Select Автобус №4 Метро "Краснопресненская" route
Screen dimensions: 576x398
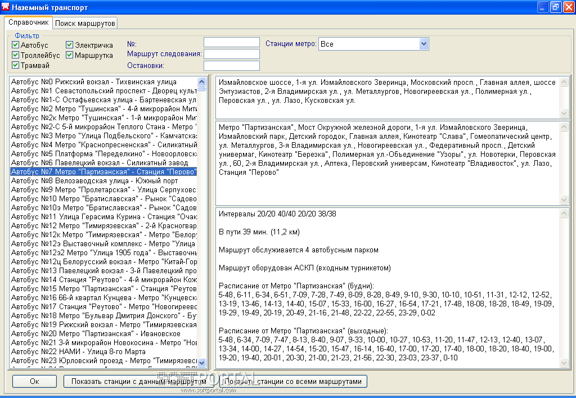[x=103, y=144]
